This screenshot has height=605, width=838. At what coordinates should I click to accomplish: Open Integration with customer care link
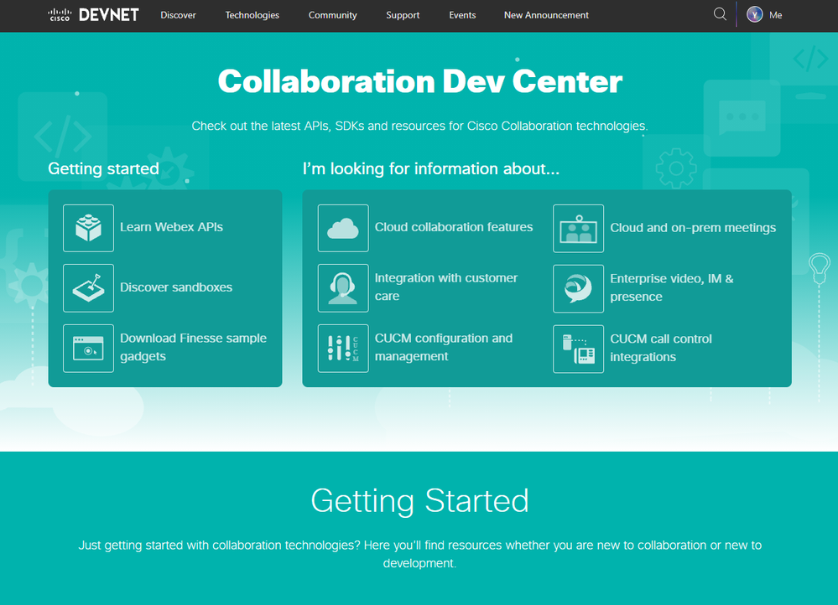click(x=446, y=287)
